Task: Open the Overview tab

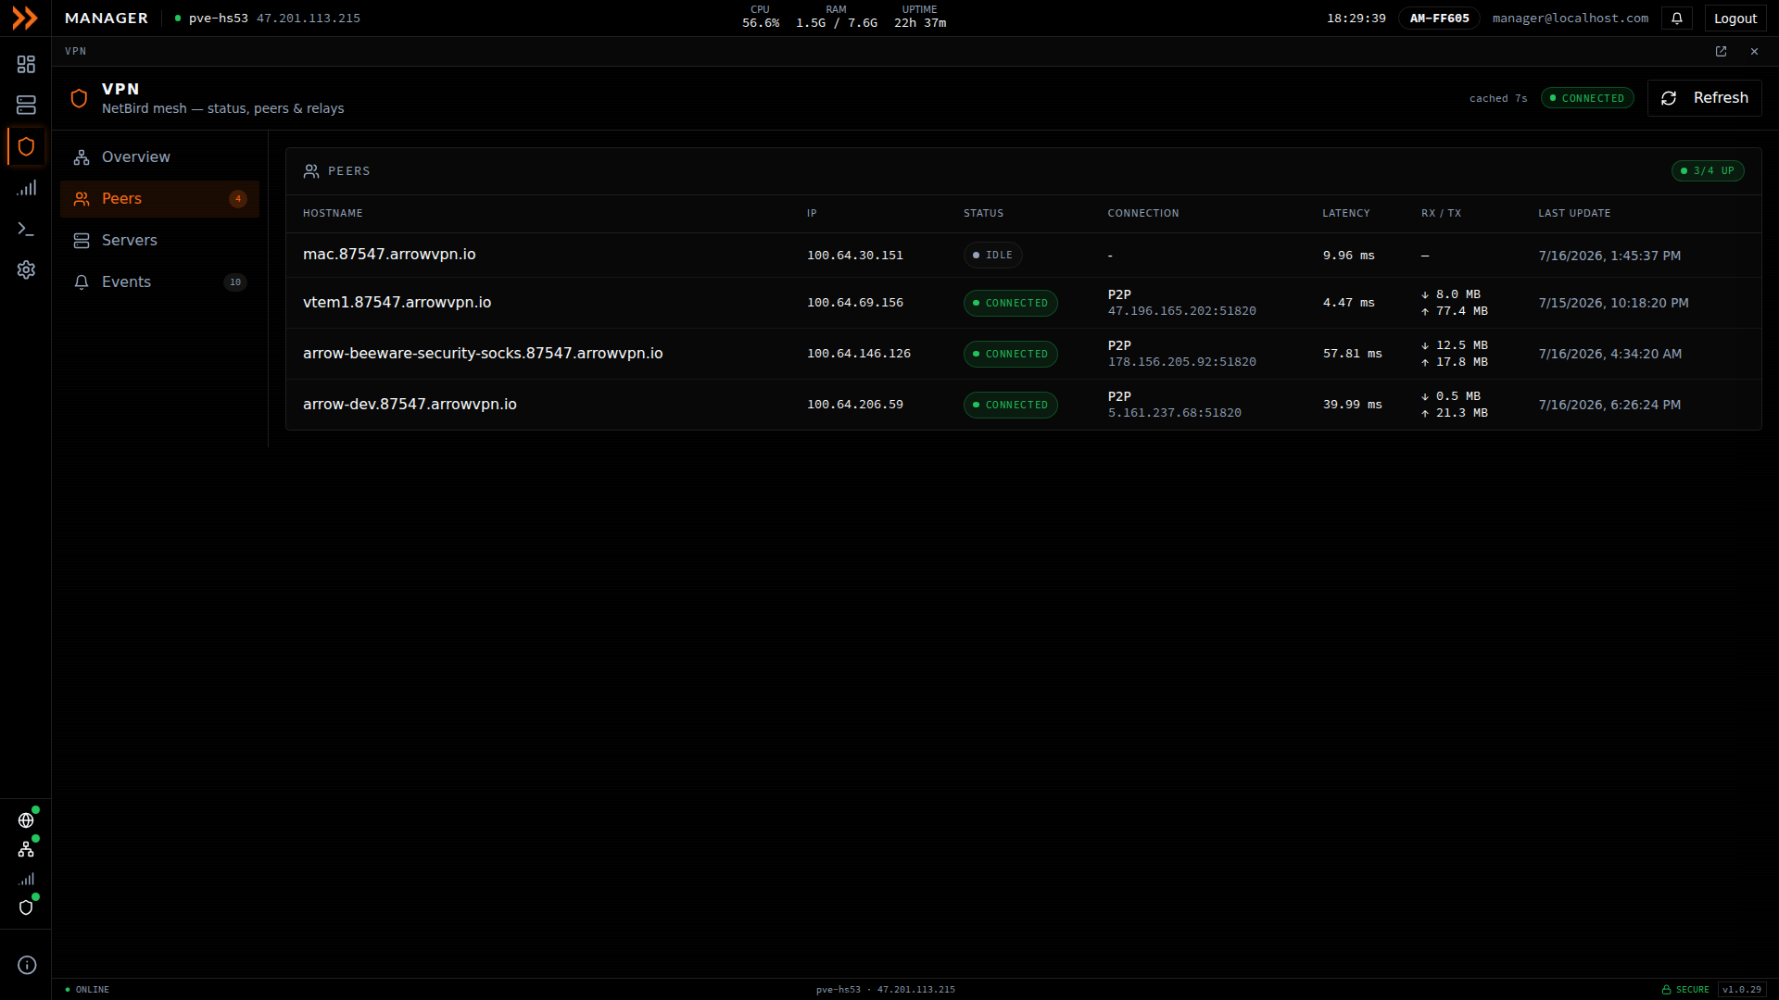Action: point(159,157)
